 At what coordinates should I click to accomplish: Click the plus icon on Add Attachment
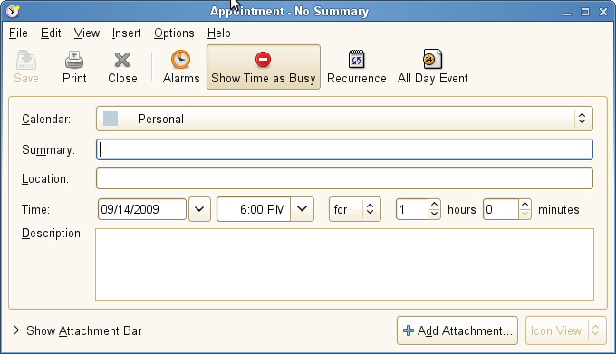point(409,330)
